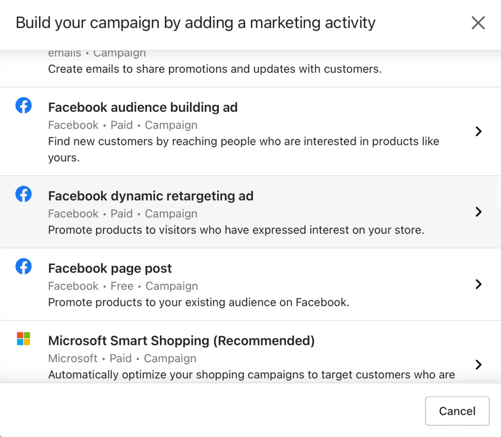Click the X icon to close the dialog
This screenshot has width=501, height=437.
point(478,23)
